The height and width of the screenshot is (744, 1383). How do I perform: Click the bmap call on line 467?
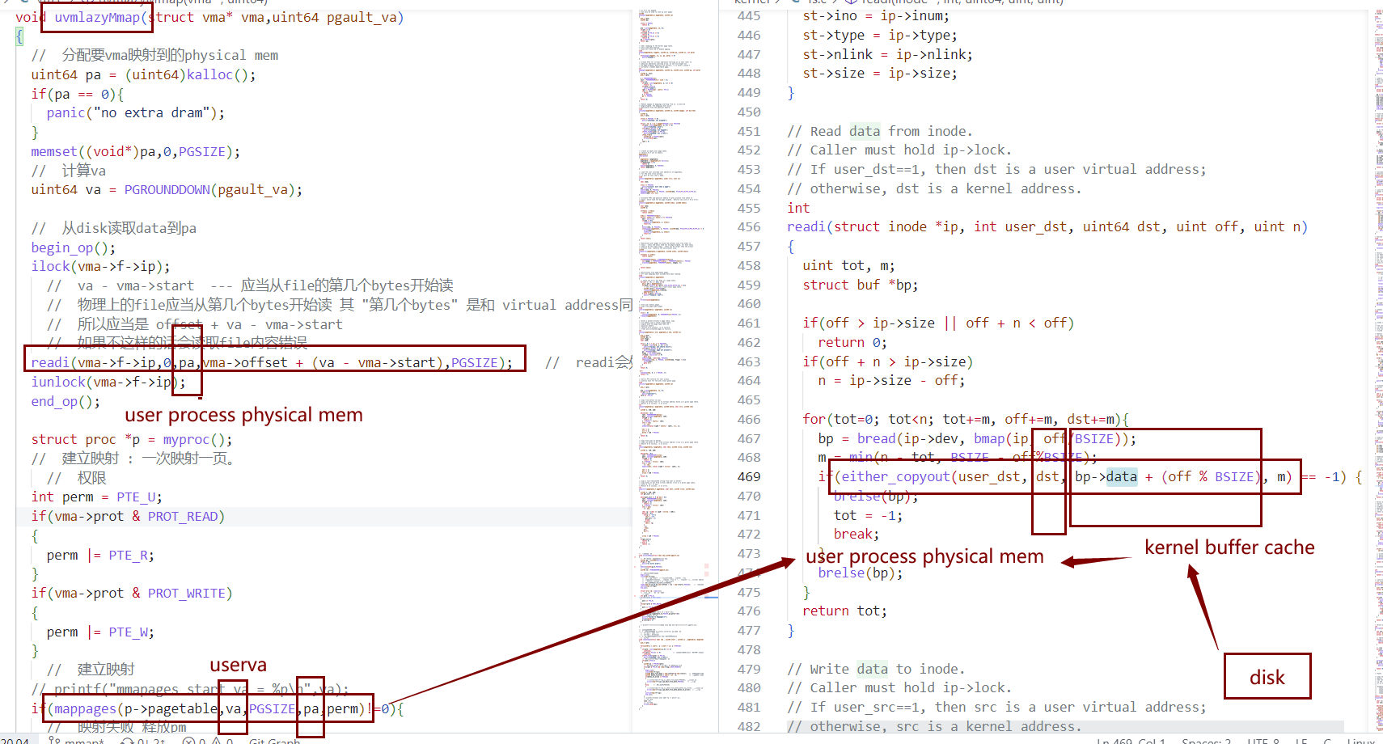click(x=989, y=439)
